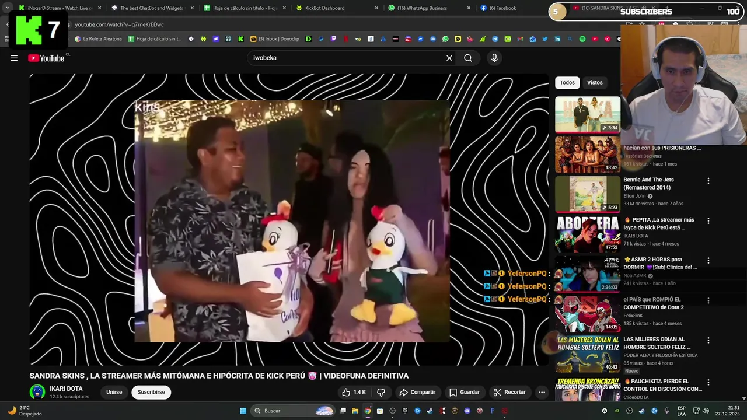This screenshot has height=420, width=747.
Task: Toggle the system tray microphone icon
Action: tap(667, 411)
